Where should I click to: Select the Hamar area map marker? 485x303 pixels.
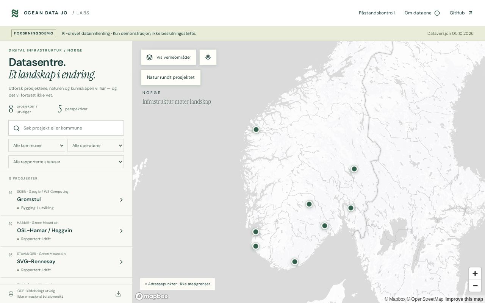click(354, 169)
